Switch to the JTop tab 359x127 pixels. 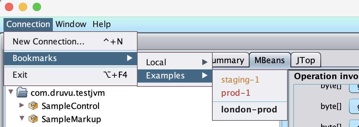[x=305, y=60]
